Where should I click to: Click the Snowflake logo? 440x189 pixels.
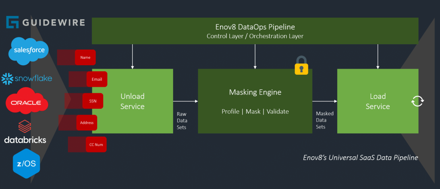pyautogui.click(x=27, y=78)
